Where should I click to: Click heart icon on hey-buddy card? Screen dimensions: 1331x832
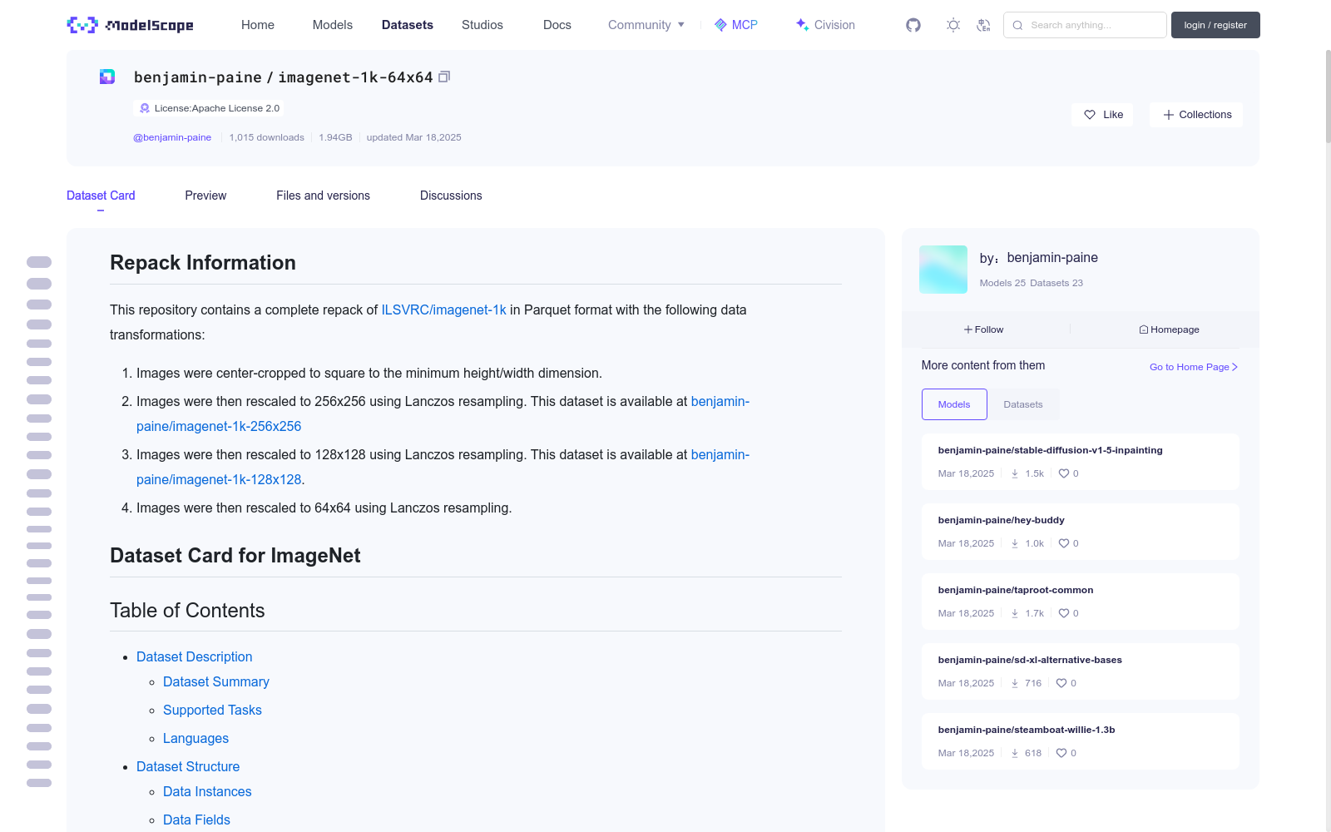[x=1063, y=543]
